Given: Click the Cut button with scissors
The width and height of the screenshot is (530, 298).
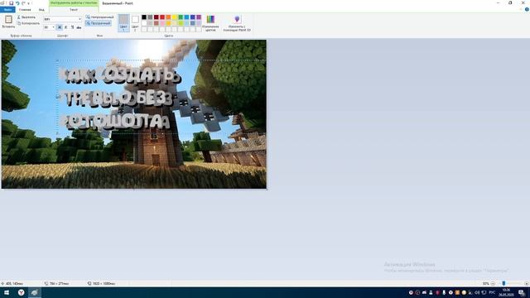Looking at the screenshot, I should pyautogui.click(x=26, y=17).
